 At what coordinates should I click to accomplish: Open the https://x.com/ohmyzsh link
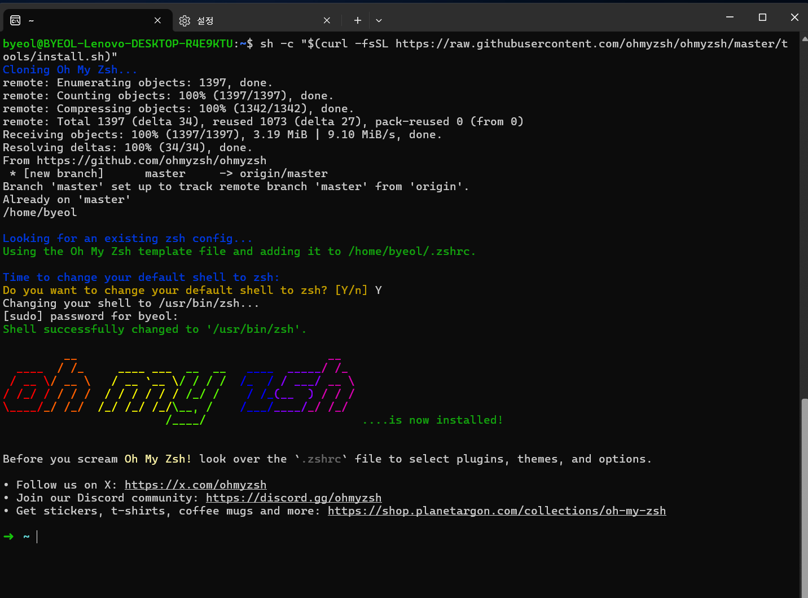(195, 485)
